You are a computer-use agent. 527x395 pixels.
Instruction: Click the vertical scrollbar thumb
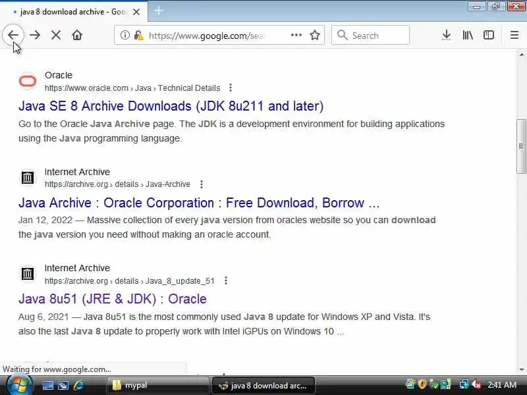(x=521, y=146)
